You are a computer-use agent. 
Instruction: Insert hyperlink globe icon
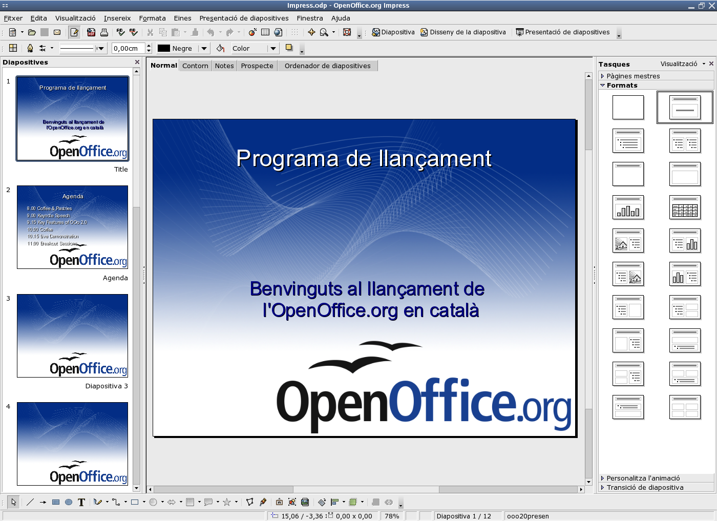[278, 32]
